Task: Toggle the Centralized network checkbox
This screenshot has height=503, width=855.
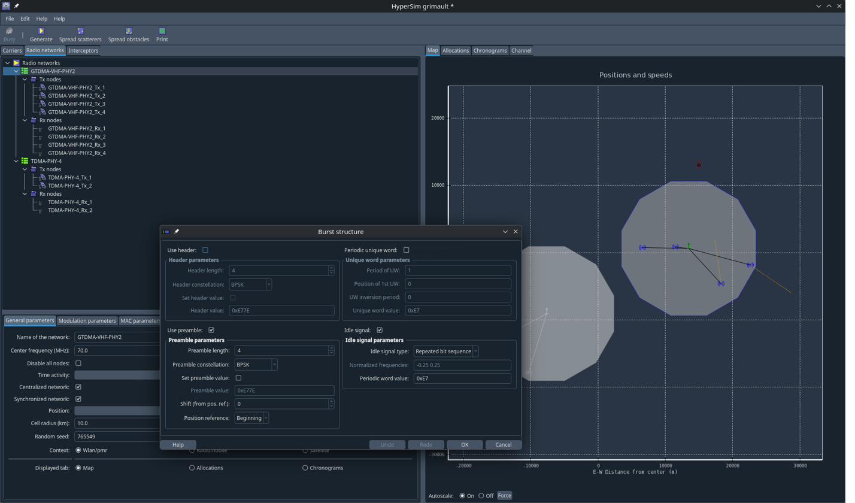Action: 78,387
